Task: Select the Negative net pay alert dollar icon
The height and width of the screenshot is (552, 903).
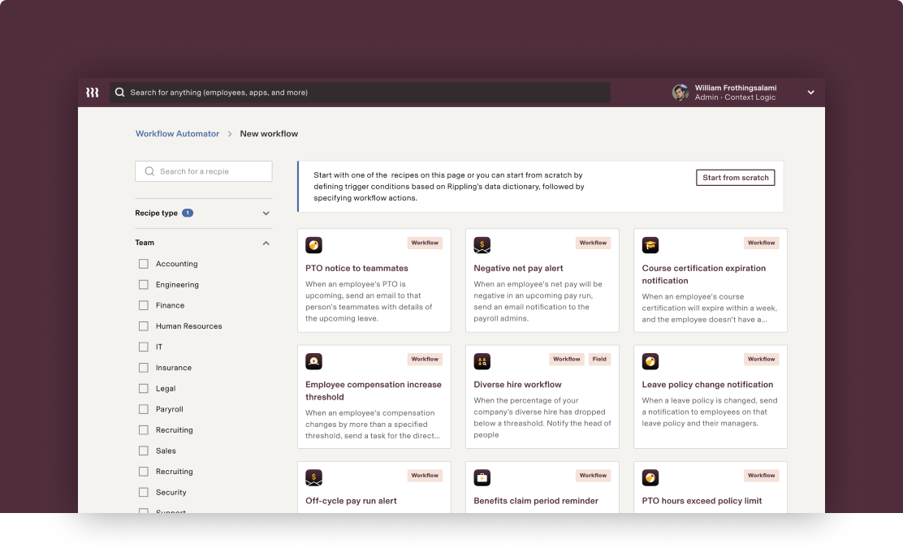Action: click(482, 244)
